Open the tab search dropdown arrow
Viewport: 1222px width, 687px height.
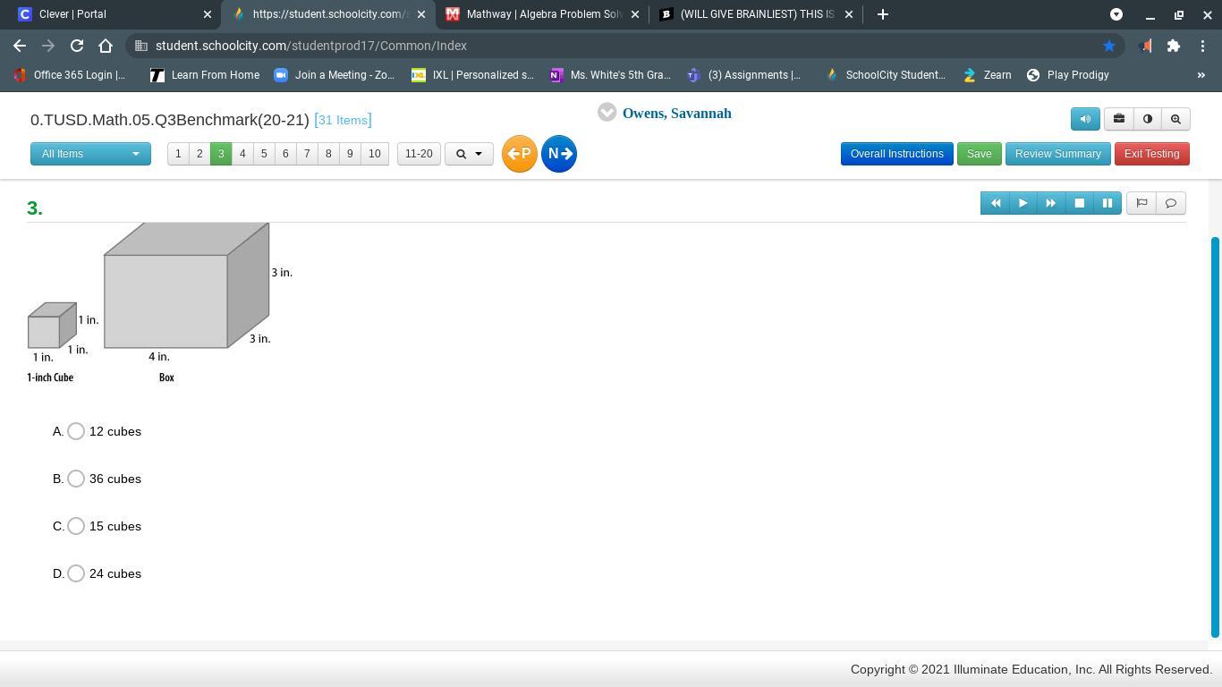1116,14
